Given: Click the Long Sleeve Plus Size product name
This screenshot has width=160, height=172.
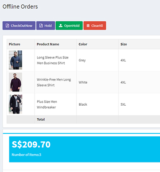Looking at the screenshot, I should click(x=53, y=60).
